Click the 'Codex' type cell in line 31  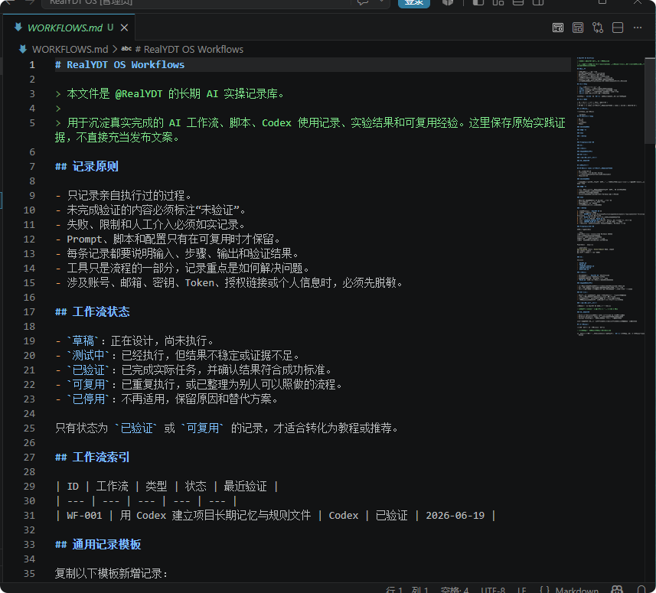(344, 515)
